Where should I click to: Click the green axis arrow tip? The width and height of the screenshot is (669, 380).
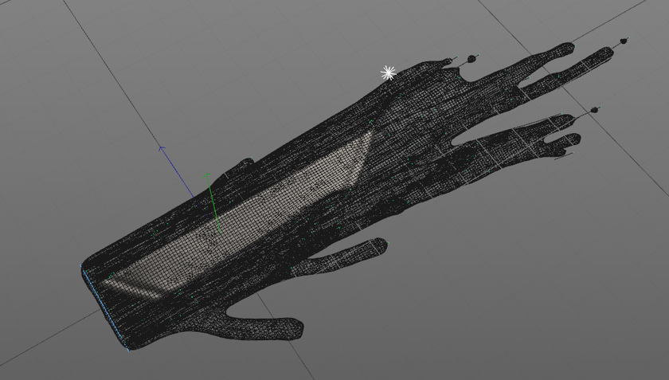[x=207, y=175]
